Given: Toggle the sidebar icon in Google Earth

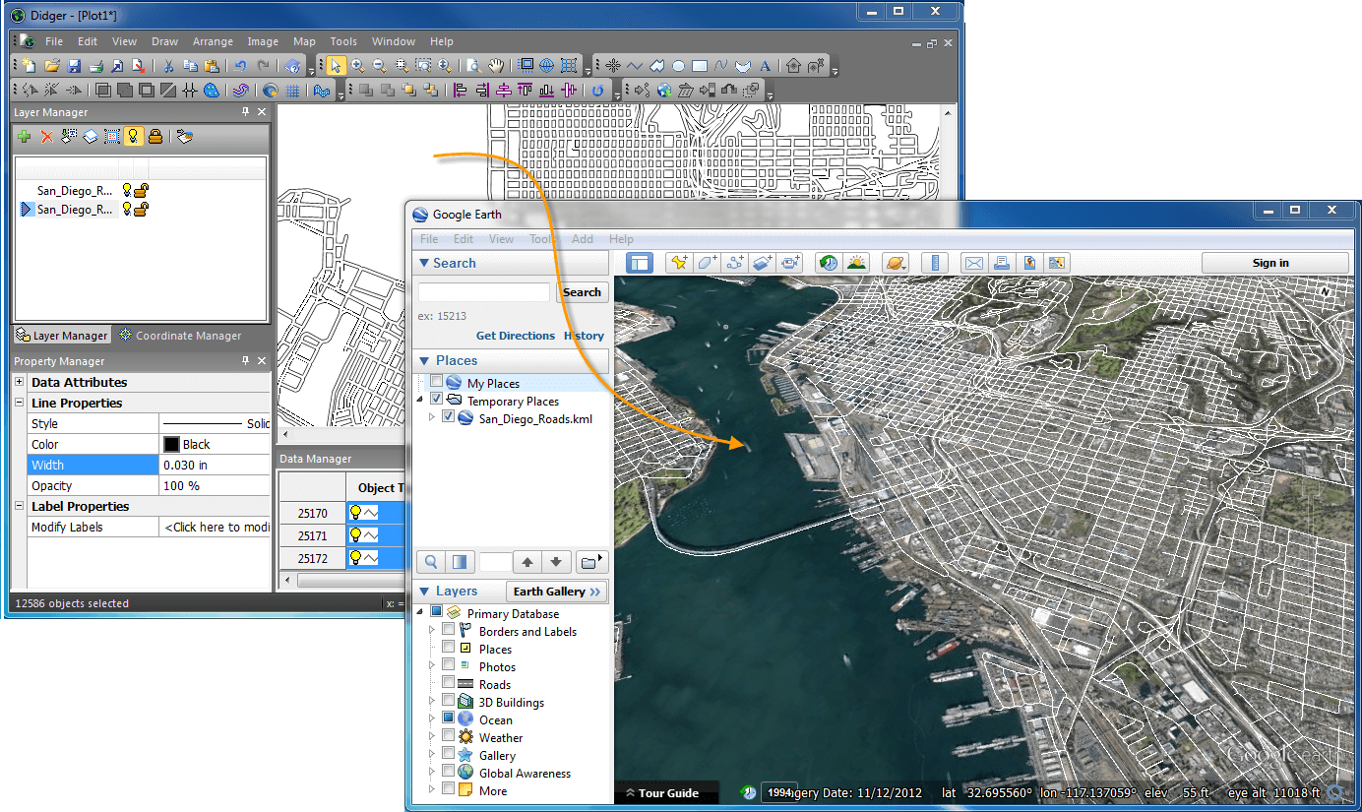Looking at the screenshot, I should 640,263.
